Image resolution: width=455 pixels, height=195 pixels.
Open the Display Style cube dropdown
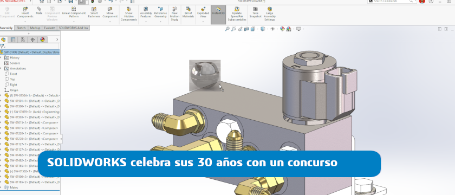click(x=262, y=29)
